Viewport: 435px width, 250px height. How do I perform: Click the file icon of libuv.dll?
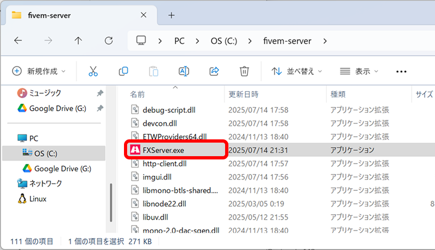(x=135, y=217)
